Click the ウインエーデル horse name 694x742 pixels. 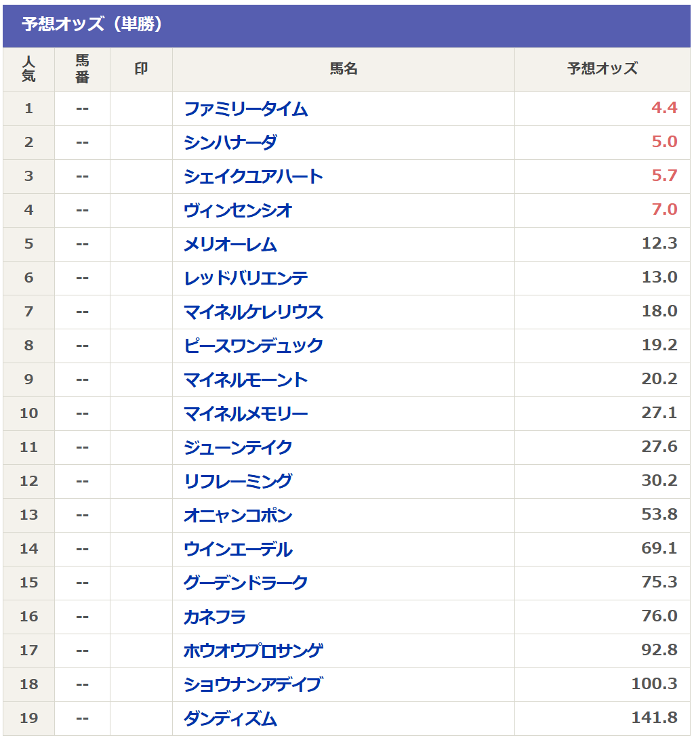tap(238, 550)
